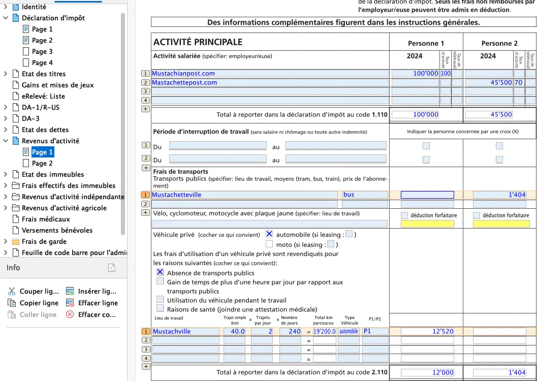
Task: Click the Info panel search document icon
Action: [x=112, y=268]
